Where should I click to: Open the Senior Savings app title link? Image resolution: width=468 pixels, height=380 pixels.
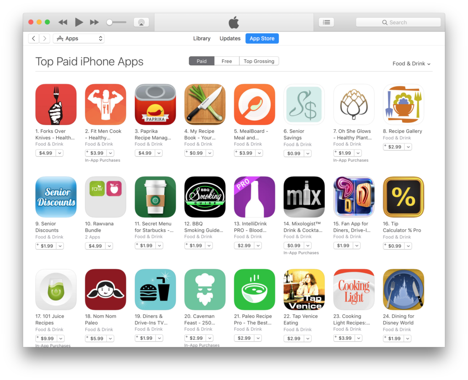[294, 134]
